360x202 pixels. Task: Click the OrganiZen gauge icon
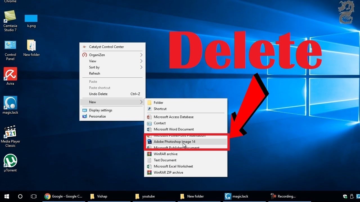click(84, 55)
